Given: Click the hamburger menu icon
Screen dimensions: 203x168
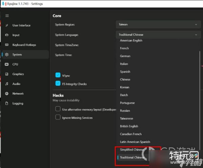Looking at the screenshot, I should coord(7,16).
